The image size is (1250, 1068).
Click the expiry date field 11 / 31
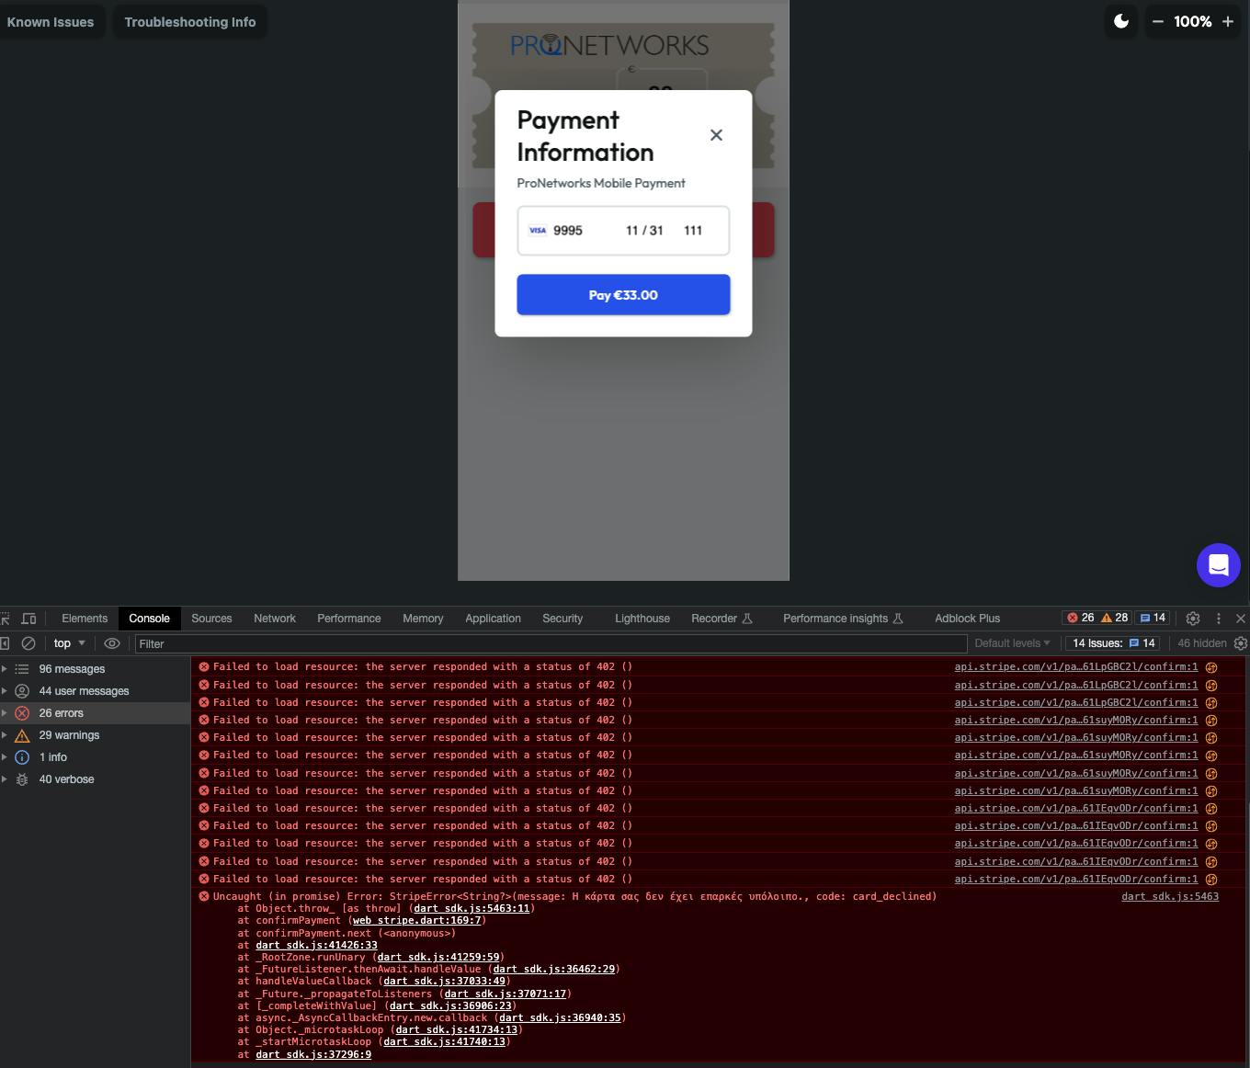(644, 231)
